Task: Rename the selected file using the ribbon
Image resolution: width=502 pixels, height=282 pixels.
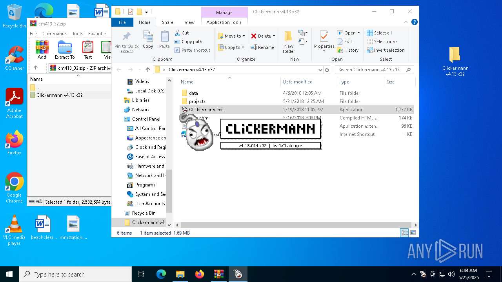Action: (262, 47)
